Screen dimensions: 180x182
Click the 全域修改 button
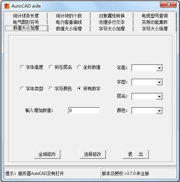click(47, 154)
